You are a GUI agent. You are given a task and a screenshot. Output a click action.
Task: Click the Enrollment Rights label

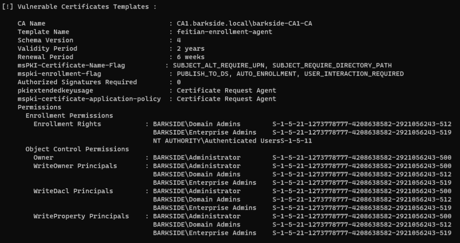[67, 124]
